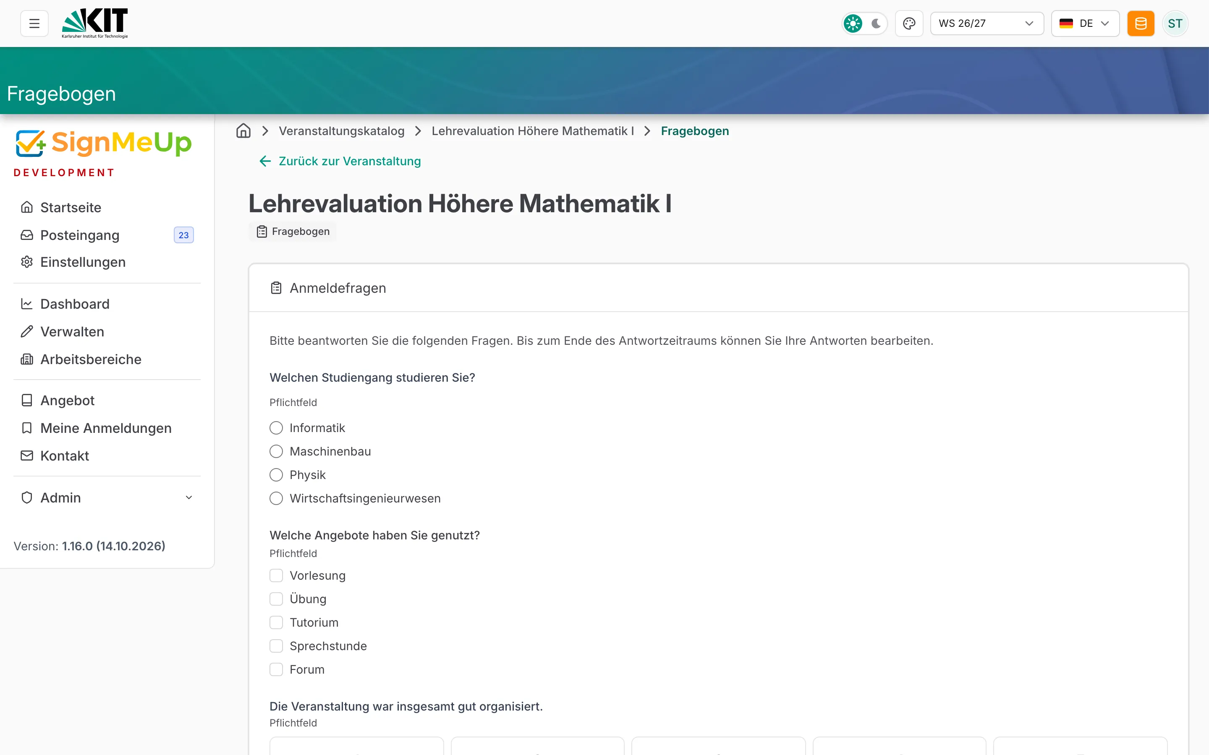The image size is (1209, 755).
Task: Click Zurück zur Veranstaltung link
Action: pyautogui.click(x=340, y=161)
